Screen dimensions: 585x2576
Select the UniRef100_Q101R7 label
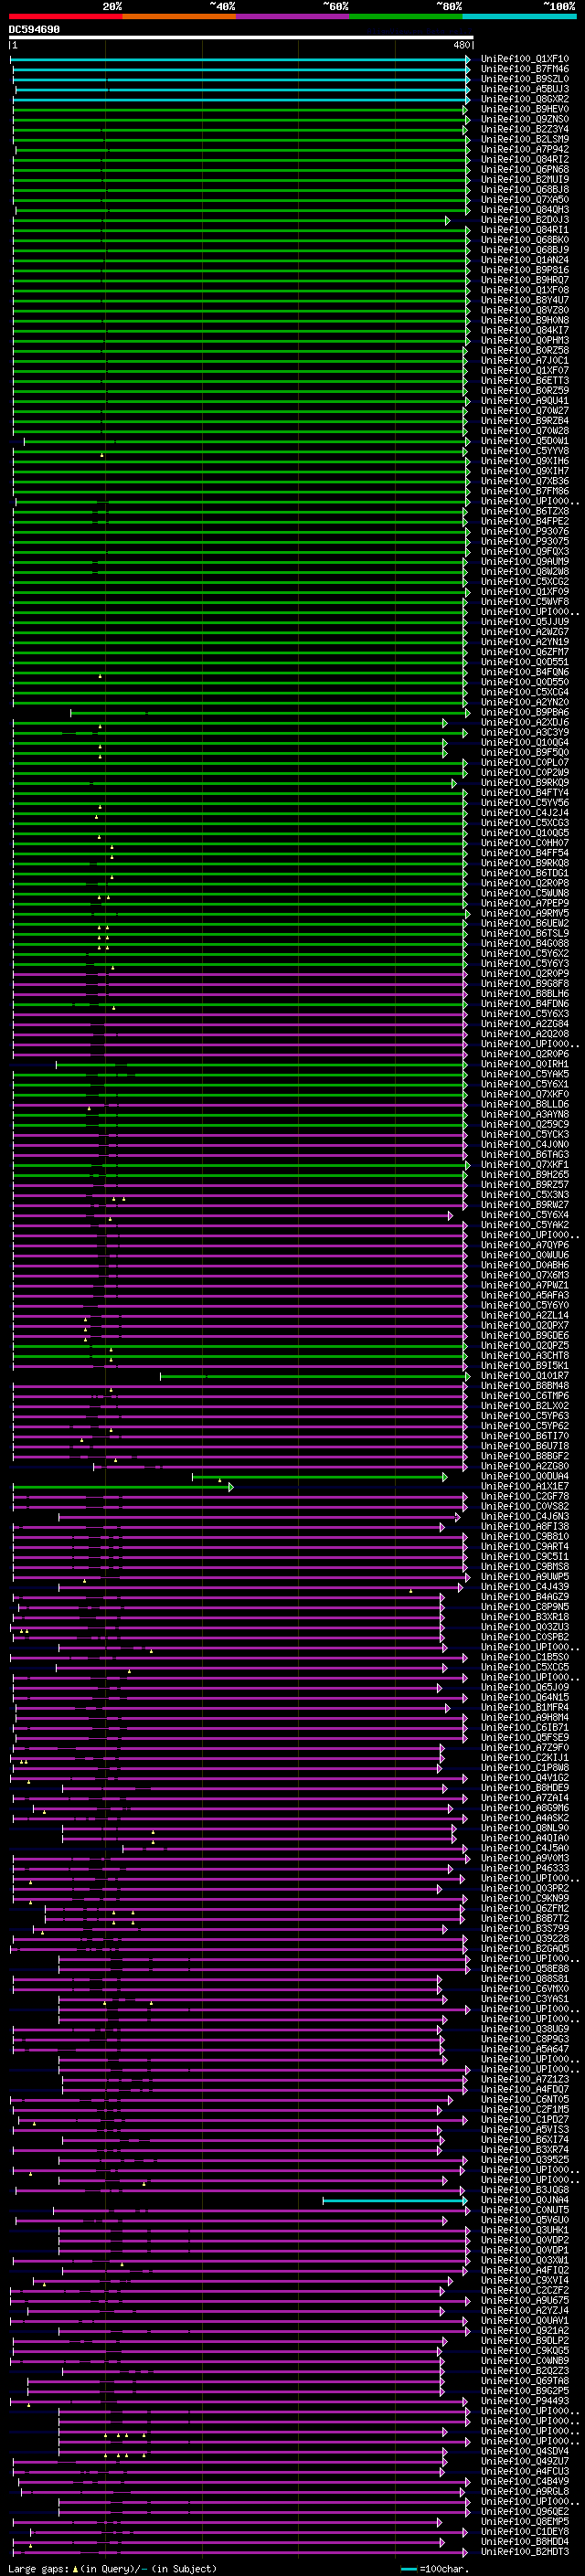tap(524, 1376)
